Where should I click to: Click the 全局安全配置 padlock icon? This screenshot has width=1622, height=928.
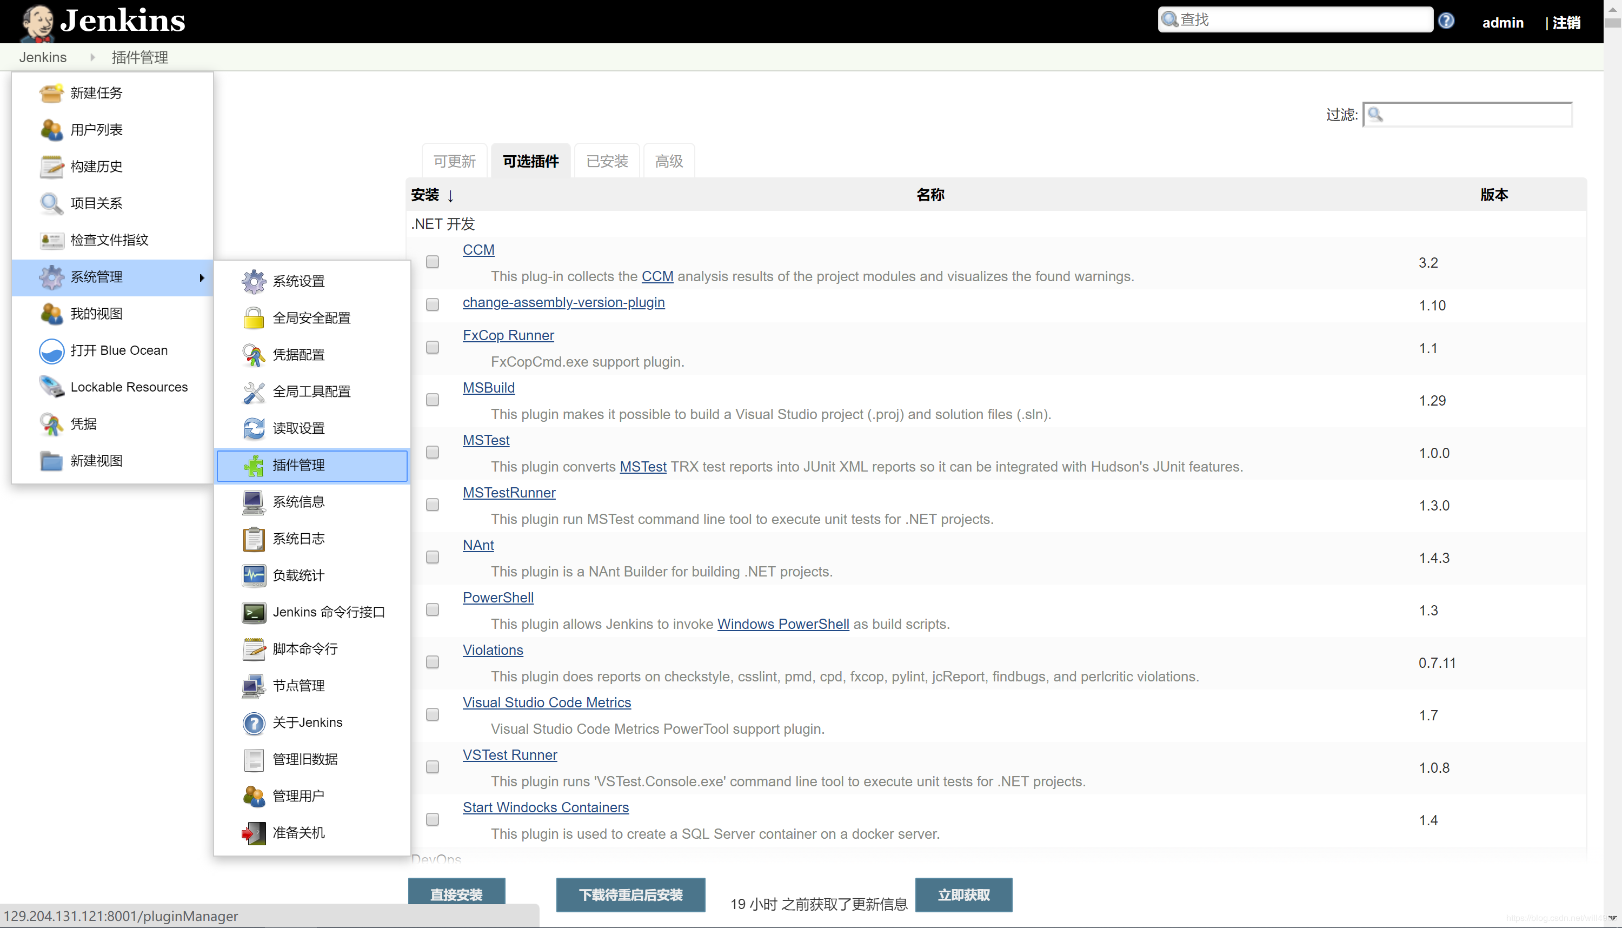point(254,318)
